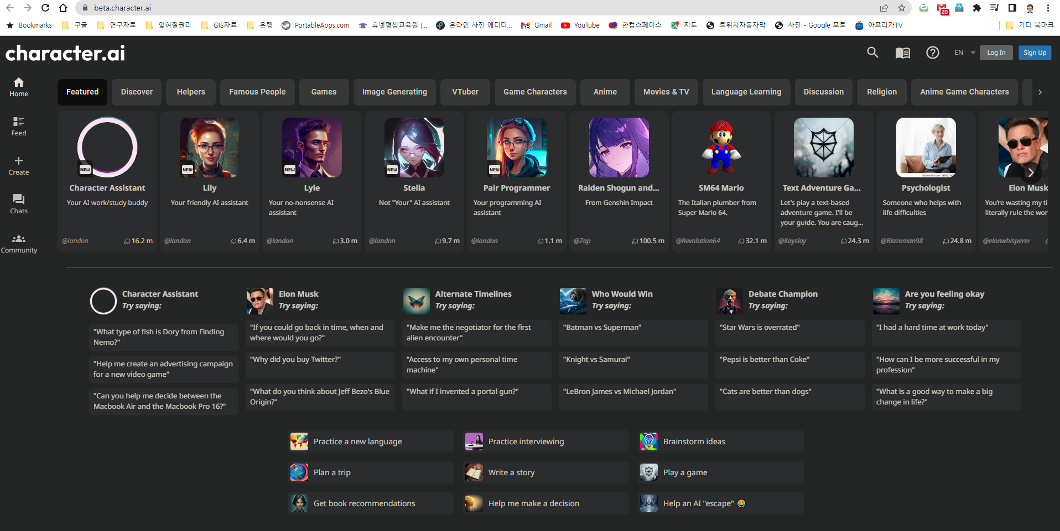Open the Stella character avatar
The height and width of the screenshot is (531, 1060).
pos(414,148)
